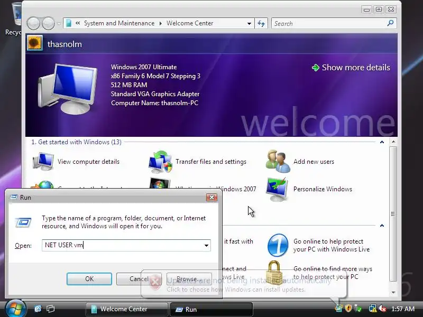Click the Forward navigation button
This screenshot has height=317, width=423.
pos(48,23)
